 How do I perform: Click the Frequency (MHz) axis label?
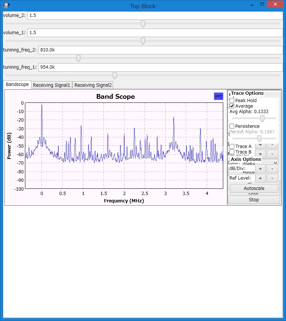click(124, 201)
